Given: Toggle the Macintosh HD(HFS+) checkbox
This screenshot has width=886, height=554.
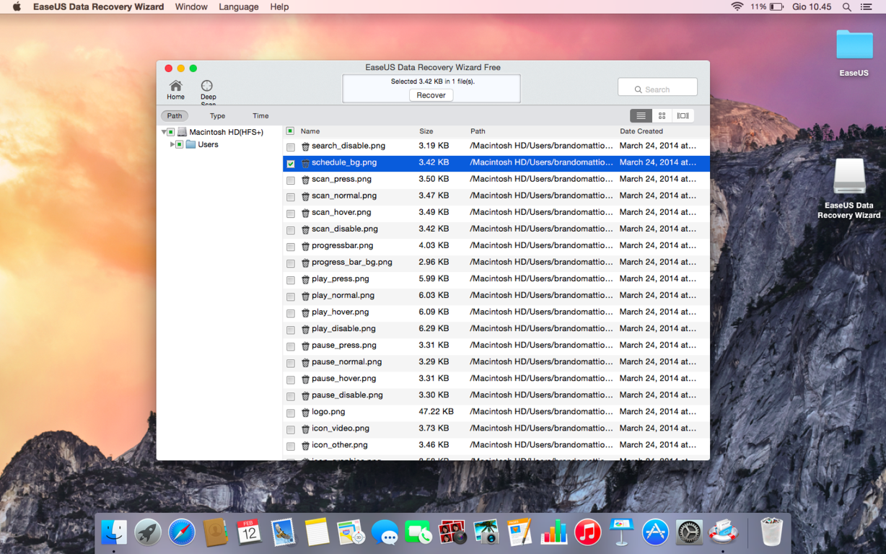Looking at the screenshot, I should [x=171, y=133].
